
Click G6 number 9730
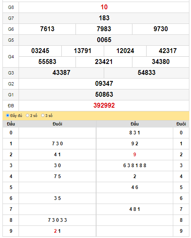tap(161, 29)
